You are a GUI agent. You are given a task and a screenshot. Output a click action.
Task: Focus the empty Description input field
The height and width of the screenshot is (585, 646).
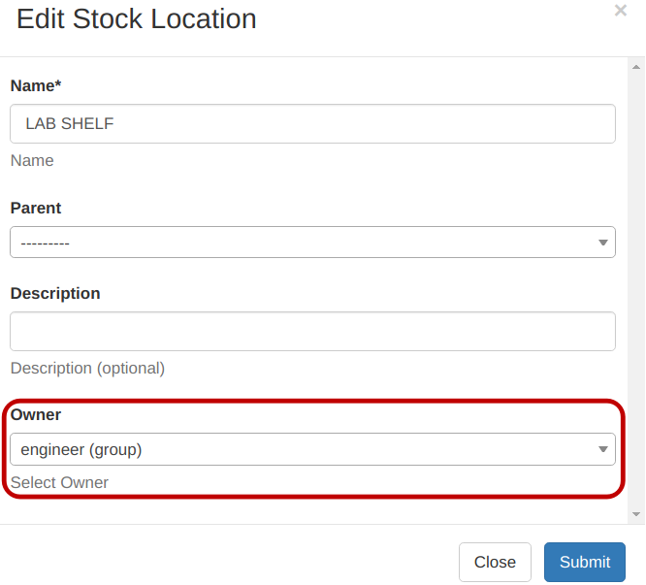point(312,331)
